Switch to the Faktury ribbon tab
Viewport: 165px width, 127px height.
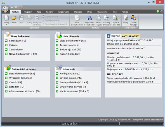click(15, 12)
